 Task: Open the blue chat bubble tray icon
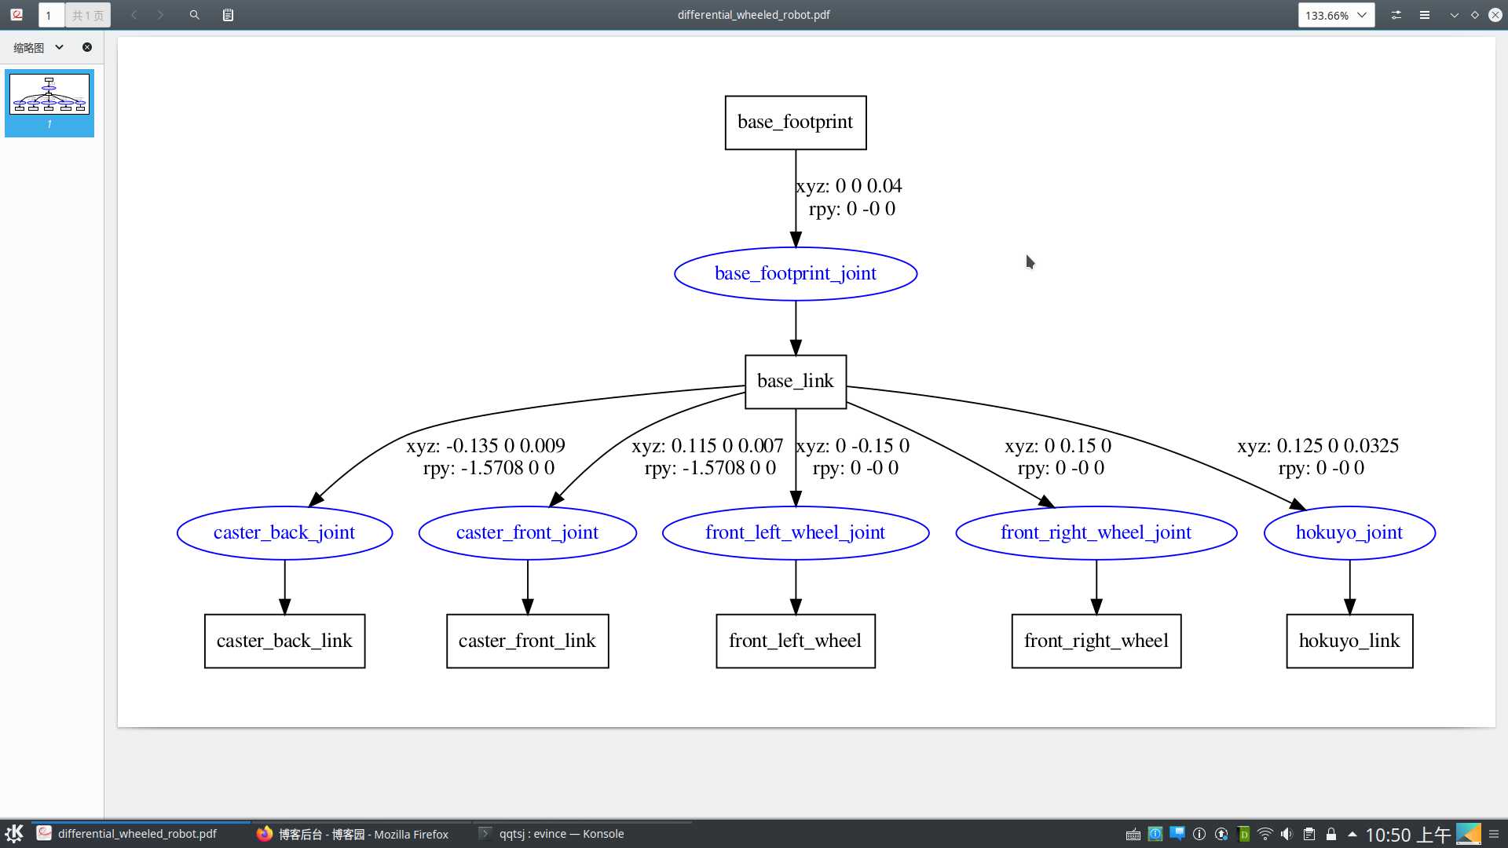1177,834
